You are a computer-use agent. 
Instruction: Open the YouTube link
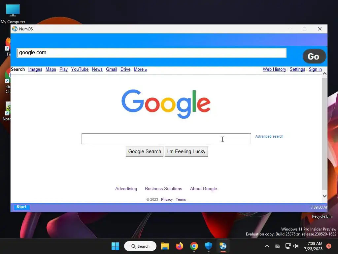(x=80, y=69)
